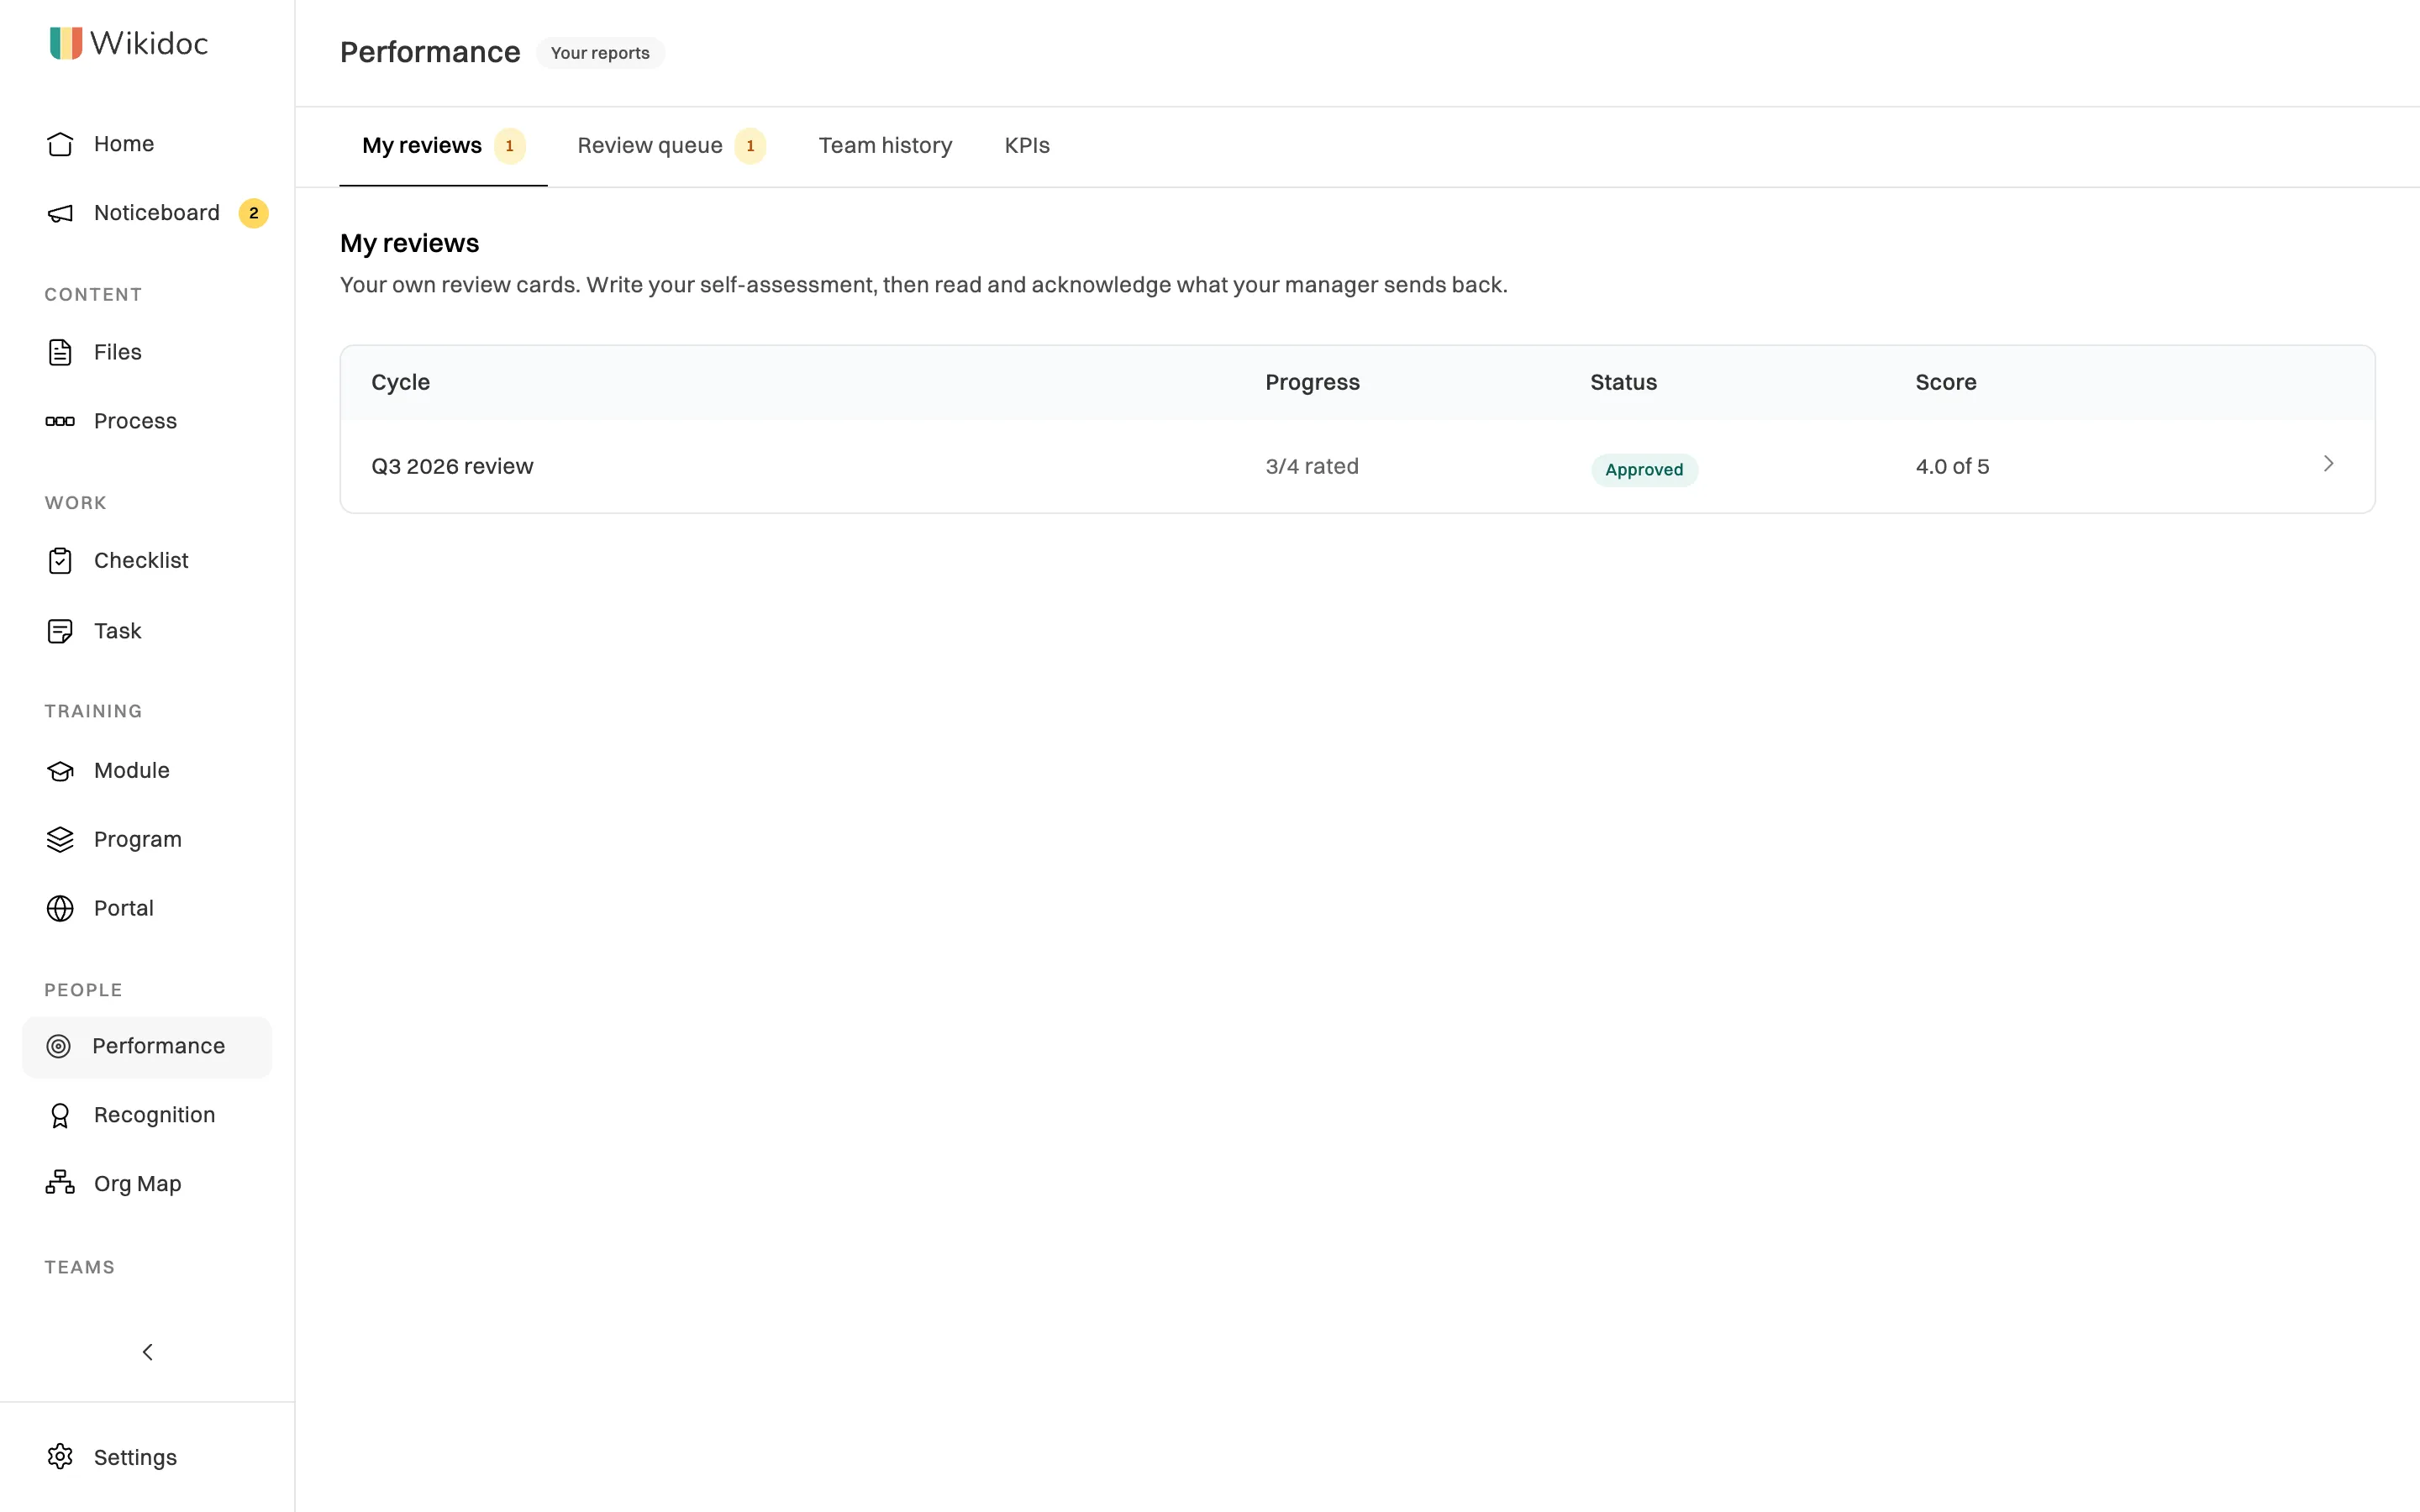
Task: Click the 3/4 rated progress value
Action: click(1312, 466)
